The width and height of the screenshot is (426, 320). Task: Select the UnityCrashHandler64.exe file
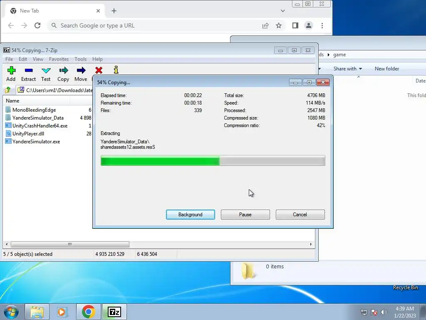click(40, 126)
